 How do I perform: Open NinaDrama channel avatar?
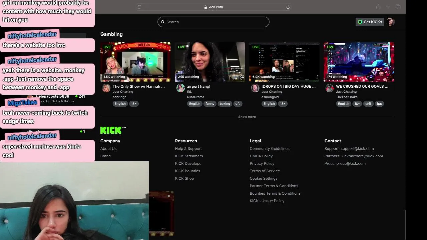[180, 88]
